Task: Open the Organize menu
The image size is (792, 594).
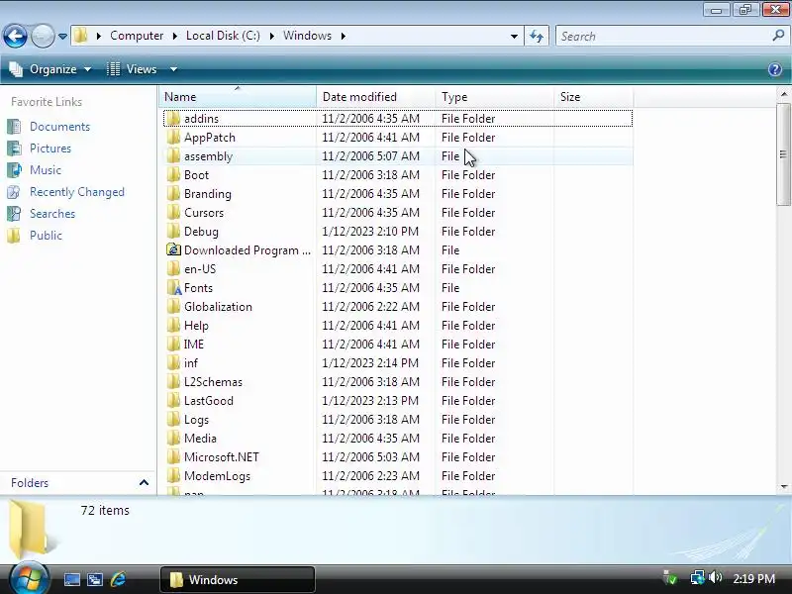Action: [x=50, y=69]
